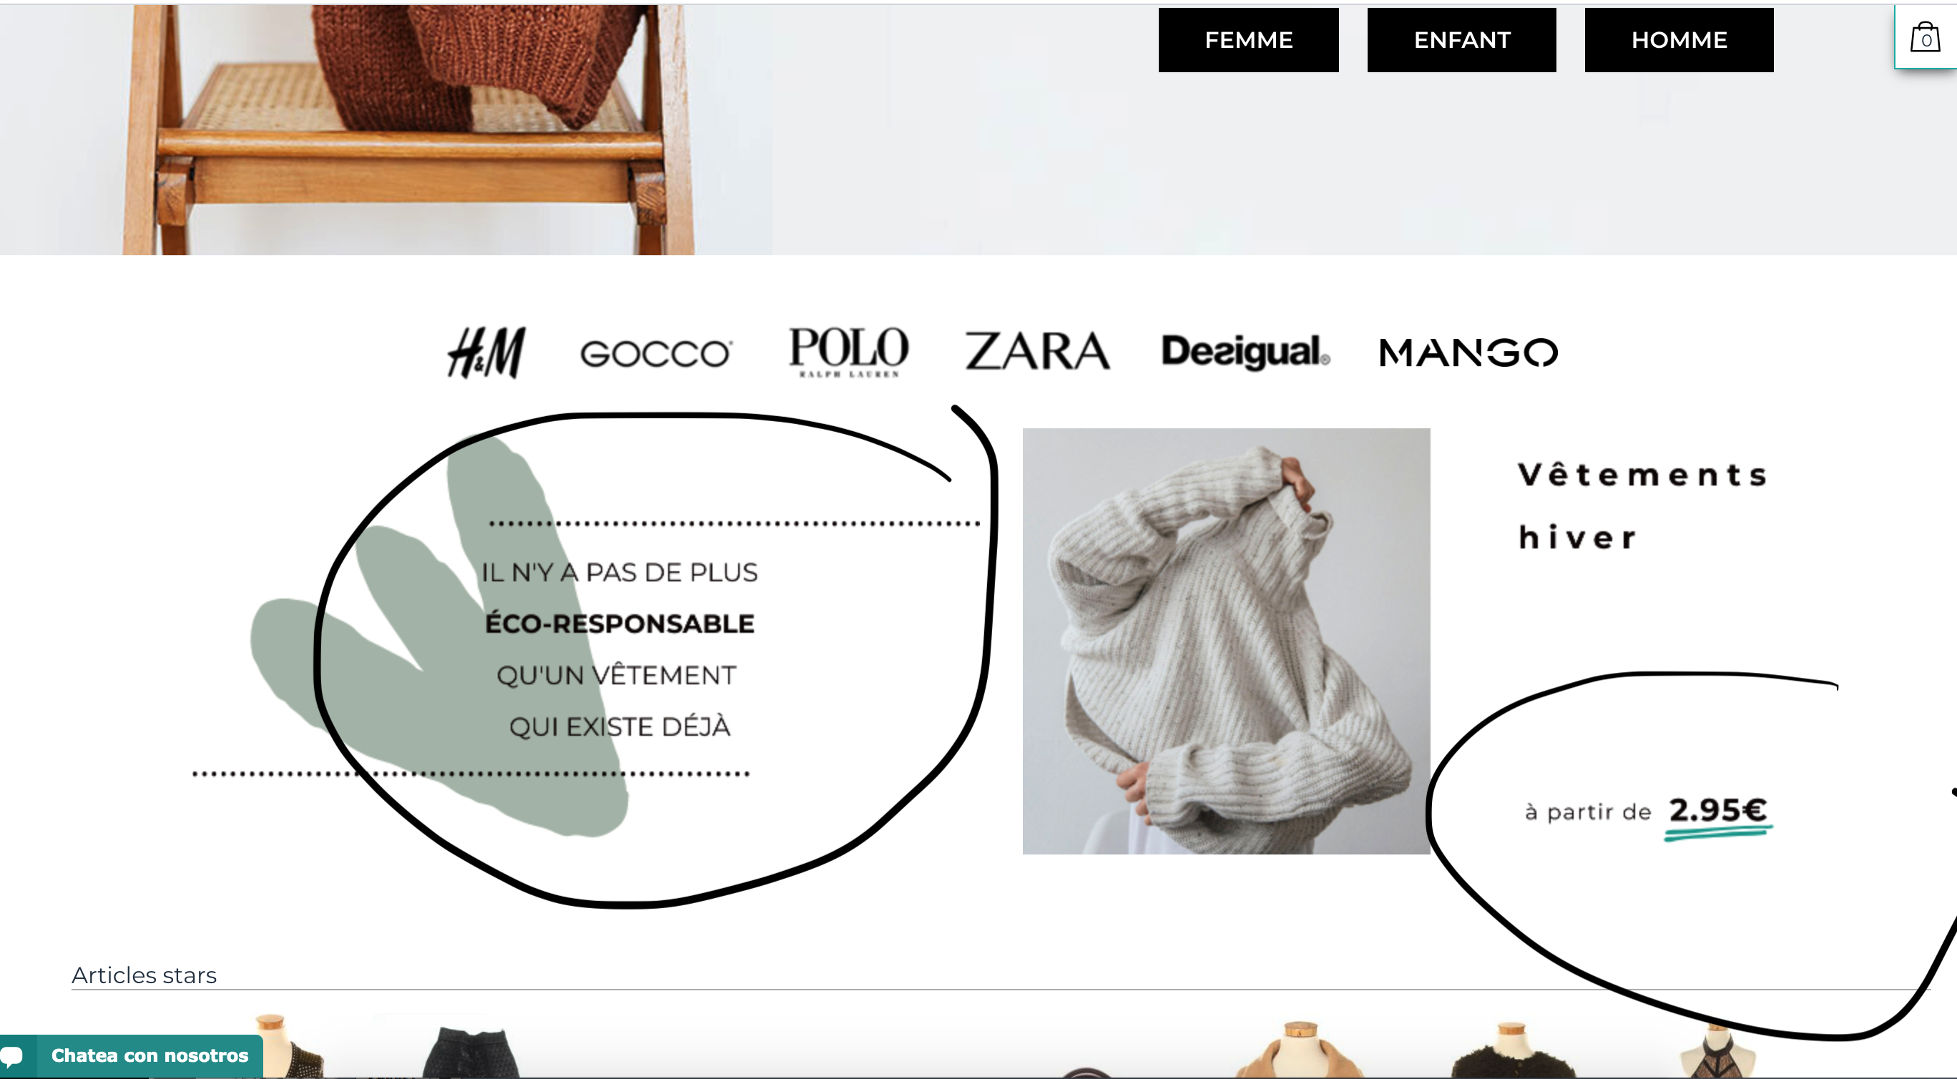Click the Vêtements hiver heading
Screen dimensions: 1957x1079
click(1643, 506)
